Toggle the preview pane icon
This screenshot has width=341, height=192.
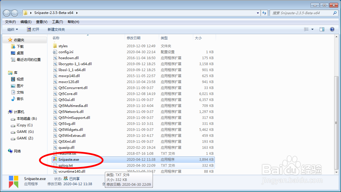322,29
